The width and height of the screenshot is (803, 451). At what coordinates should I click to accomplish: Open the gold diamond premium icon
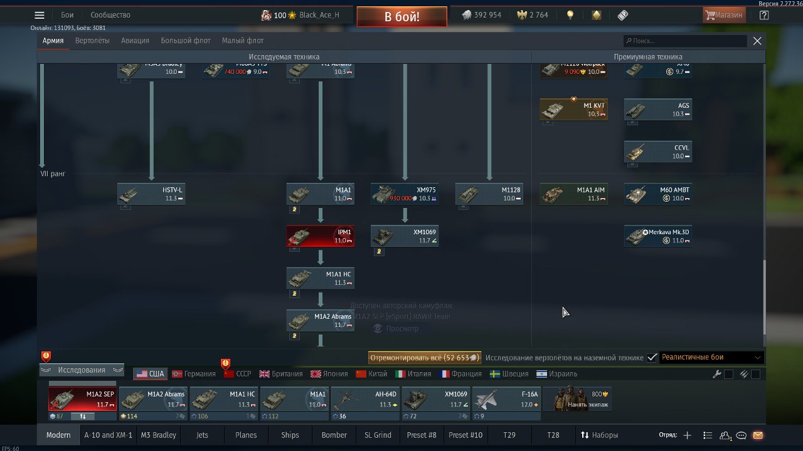click(x=597, y=15)
